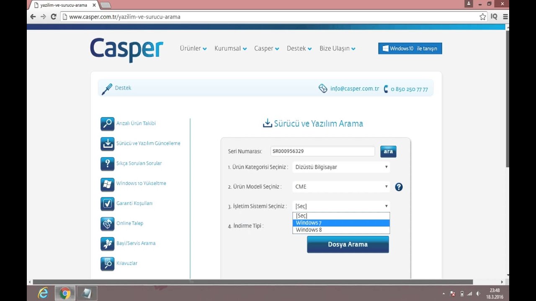Click the network signal icon in tray
The width and height of the screenshot is (536, 301).
(x=469, y=293)
